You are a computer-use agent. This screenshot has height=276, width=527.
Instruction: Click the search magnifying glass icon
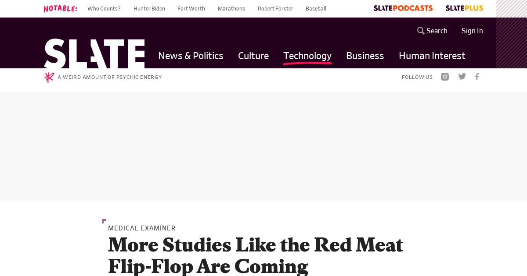click(421, 31)
